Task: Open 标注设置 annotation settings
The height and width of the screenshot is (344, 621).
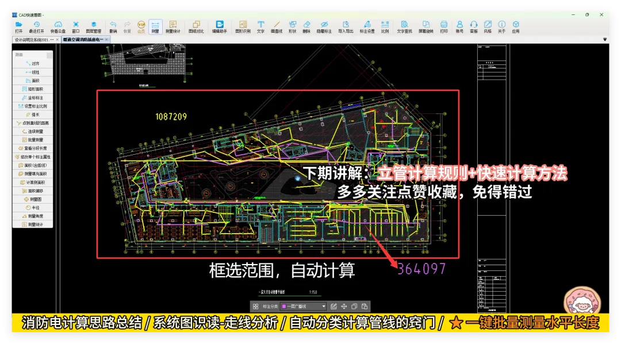Action: 367,27
